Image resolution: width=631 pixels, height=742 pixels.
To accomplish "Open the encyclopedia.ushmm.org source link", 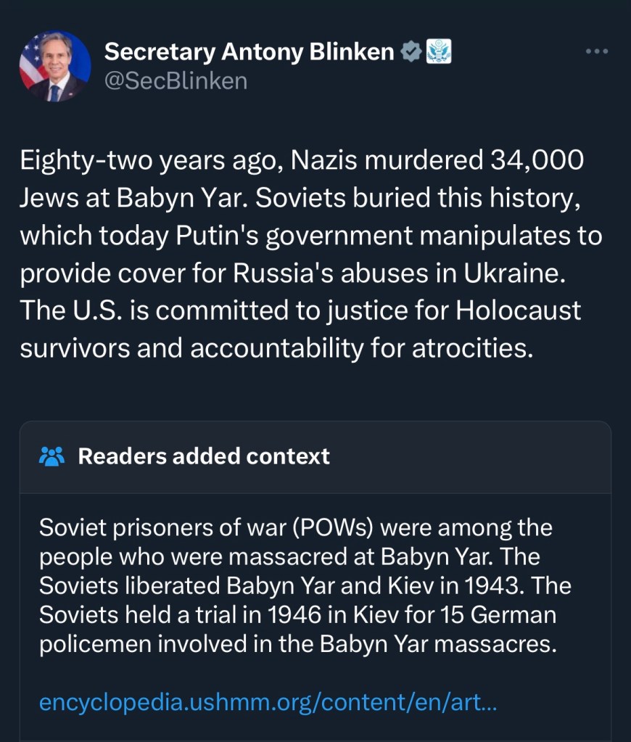I will pos(268,702).
